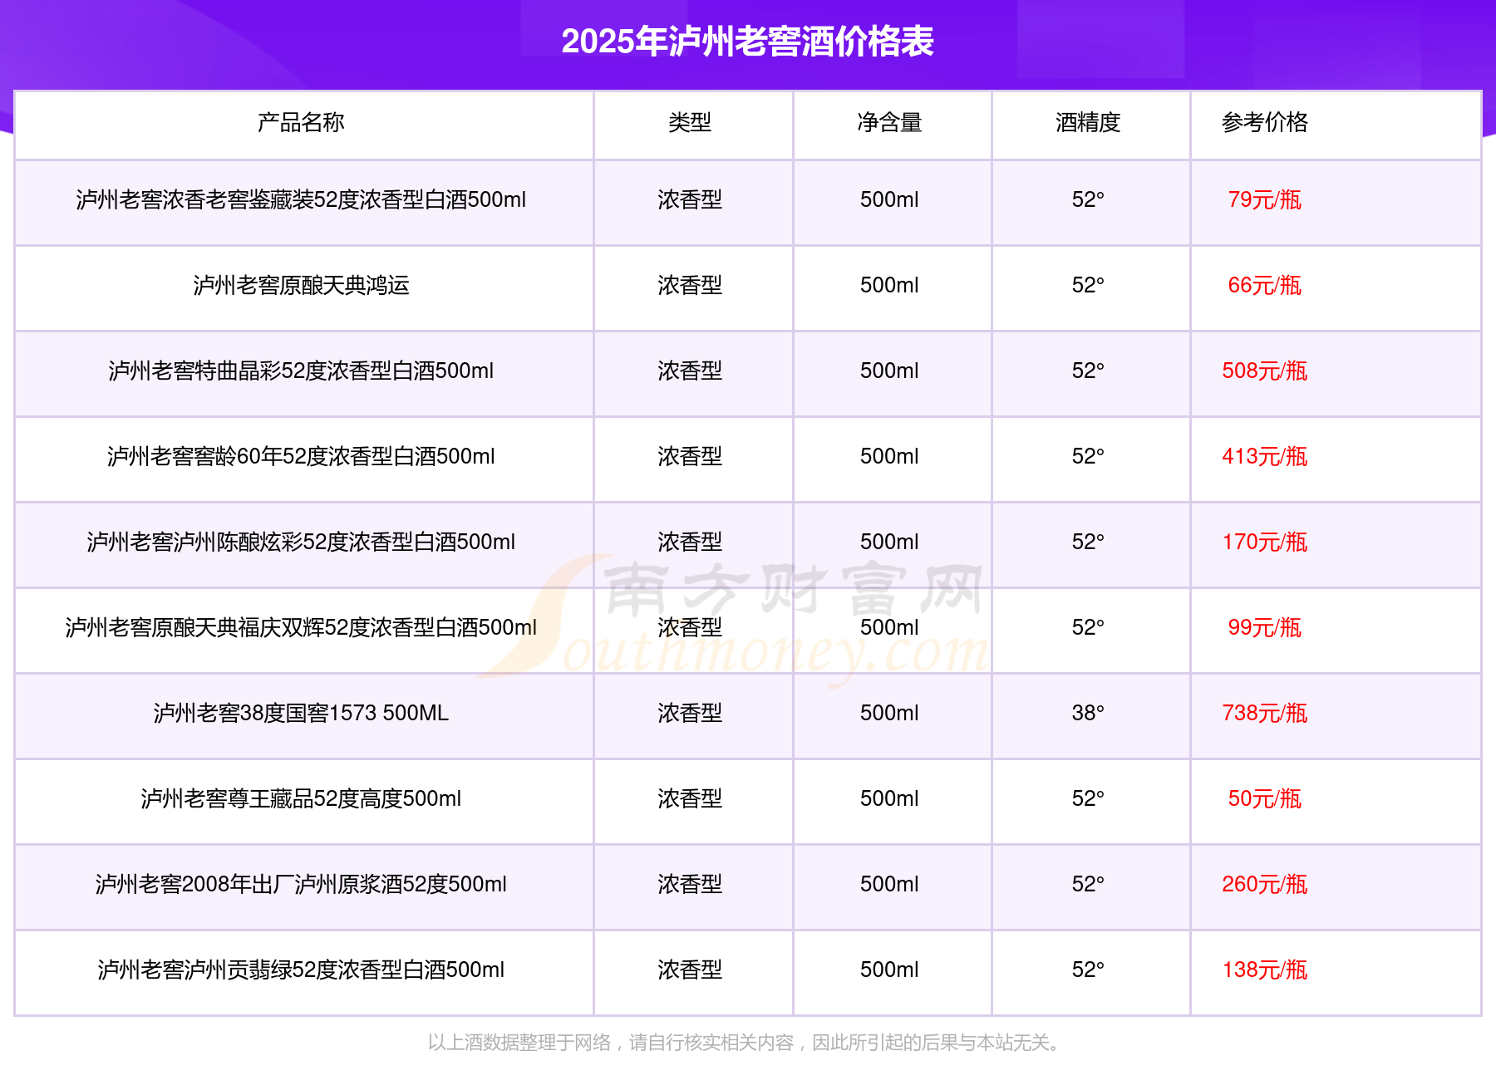This screenshot has height=1080, width=1496.
Task: Click 500ml in the 413元/瓶 row
Action: (889, 456)
